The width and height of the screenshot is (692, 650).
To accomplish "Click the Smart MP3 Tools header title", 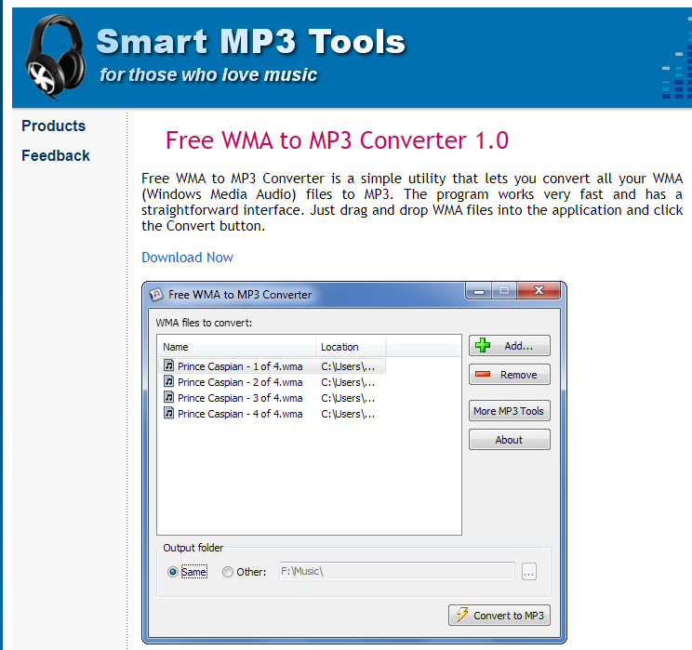I will pos(251,42).
